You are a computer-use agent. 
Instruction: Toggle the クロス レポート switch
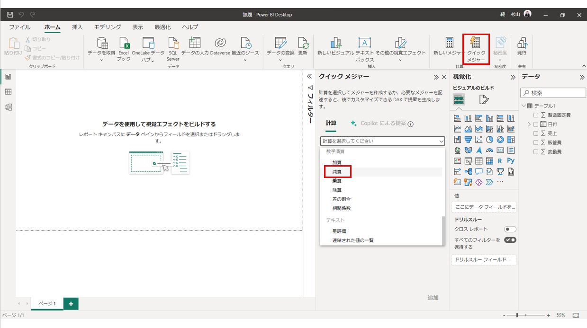click(510, 229)
